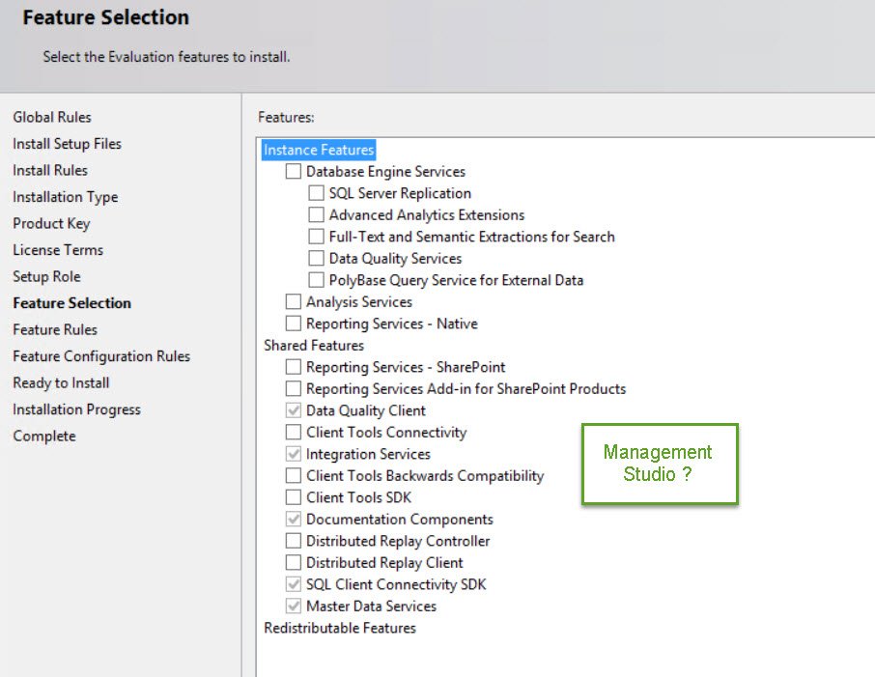Tick Advanced Analytics Extensions checkbox
875x677 pixels.
click(317, 214)
